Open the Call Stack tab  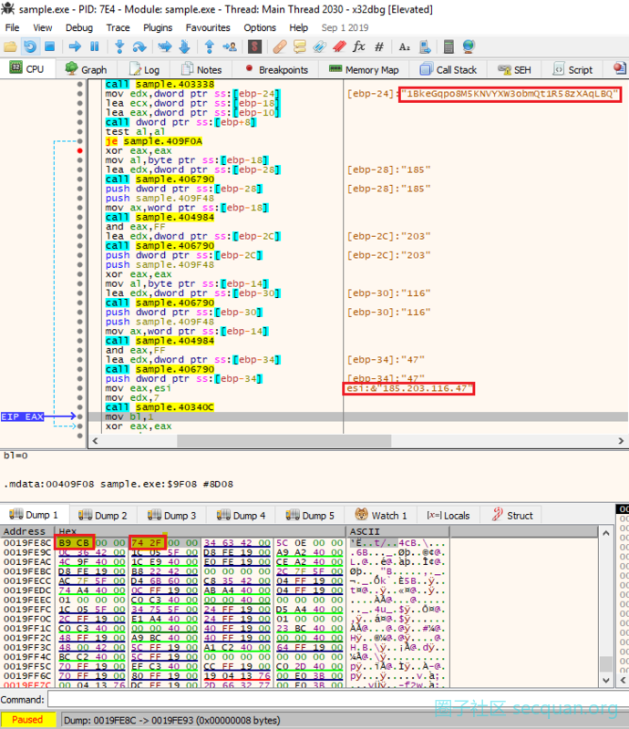coord(448,70)
